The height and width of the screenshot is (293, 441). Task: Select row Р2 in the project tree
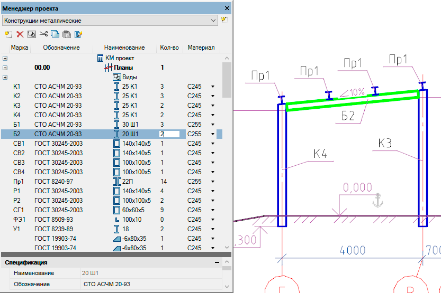pos(112,201)
